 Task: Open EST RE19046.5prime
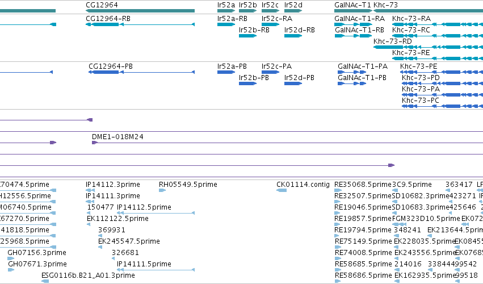point(363,207)
